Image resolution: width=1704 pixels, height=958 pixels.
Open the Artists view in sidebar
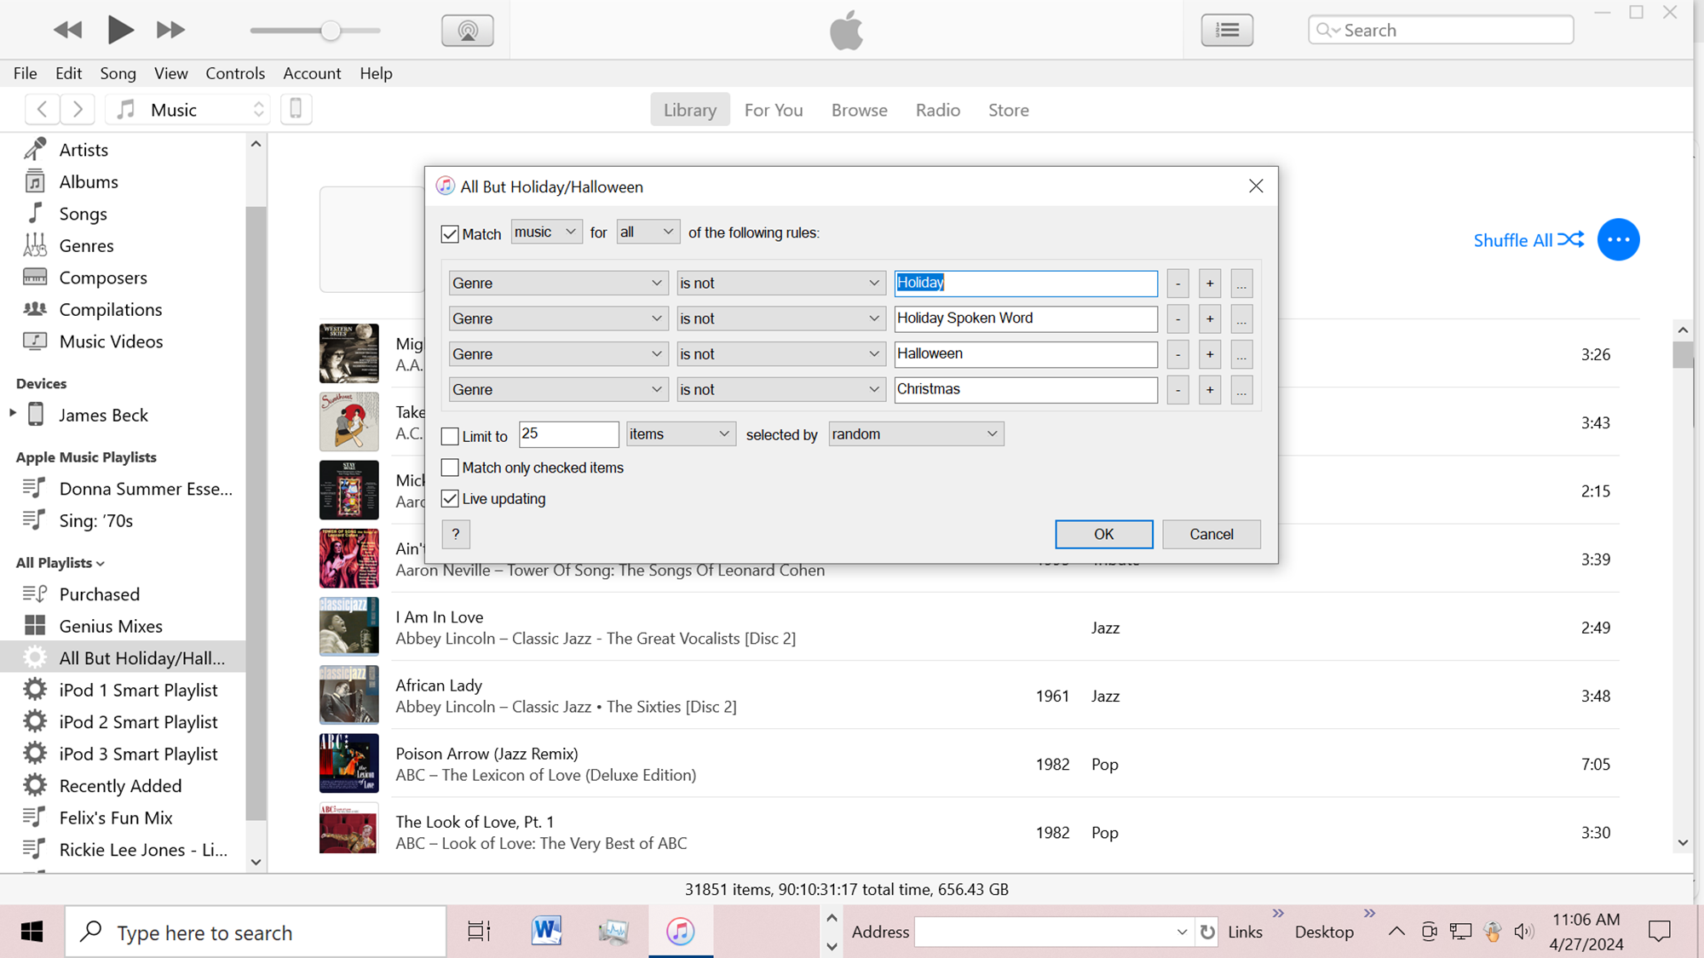(83, 149)
